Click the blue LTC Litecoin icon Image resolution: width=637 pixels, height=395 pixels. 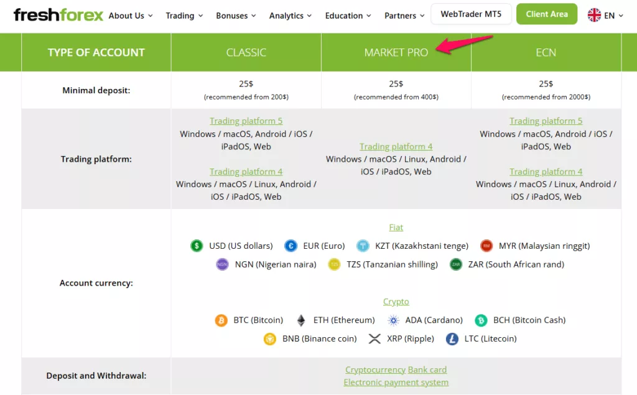pyautogui.click(x=452, y=338)
